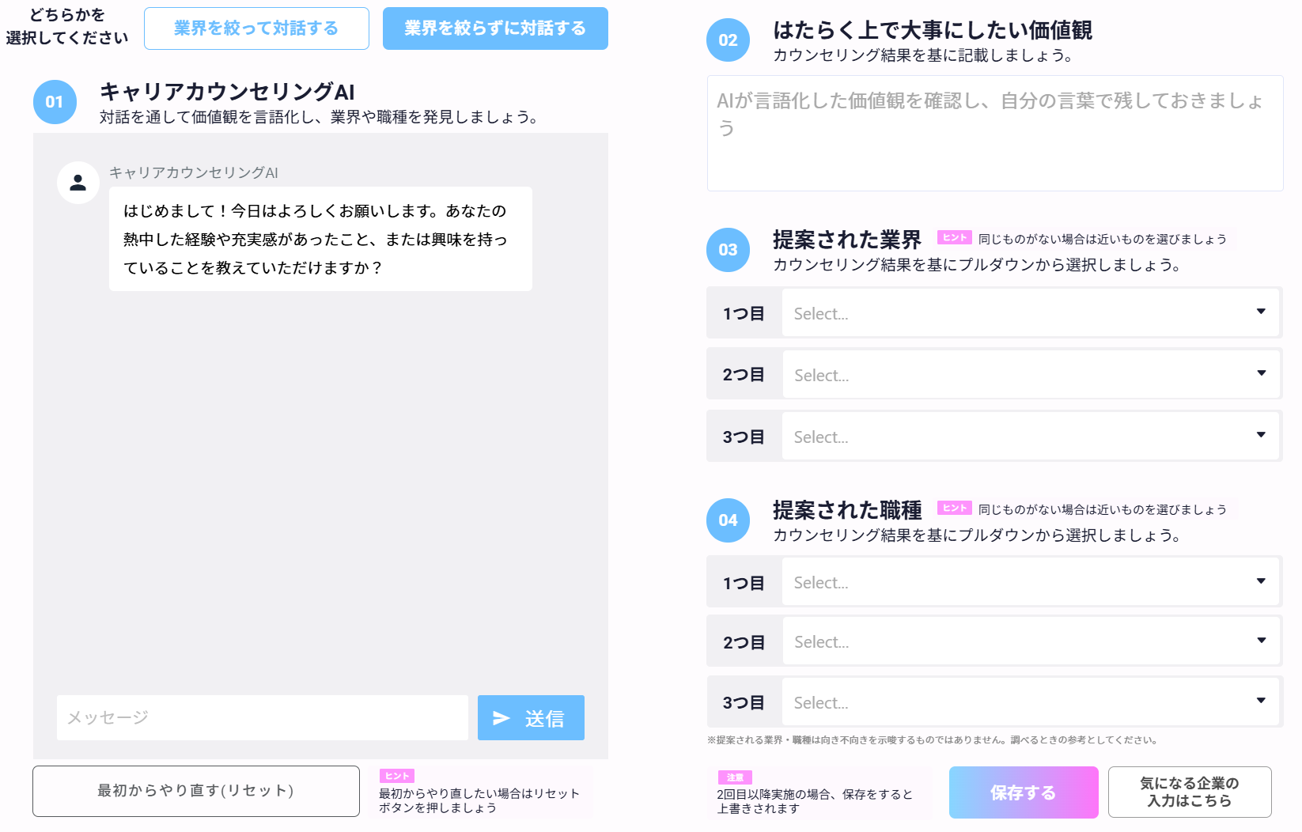Screen dimensions: 1302x832
Task: Click the 04 step circle badge
Action: (x=728, y=520)
